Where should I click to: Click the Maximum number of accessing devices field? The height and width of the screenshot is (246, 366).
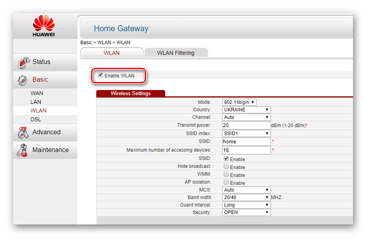click(246, 150)
